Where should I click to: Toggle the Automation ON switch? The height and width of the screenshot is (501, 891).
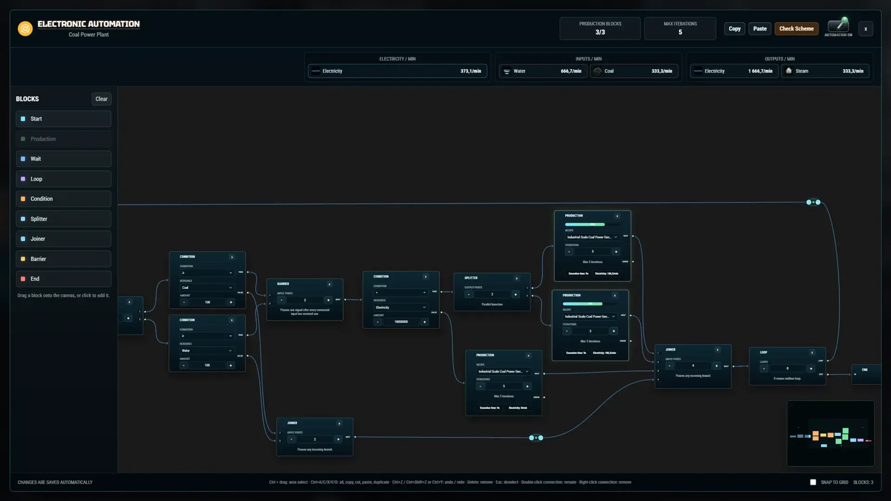click(x=839, y=25)
